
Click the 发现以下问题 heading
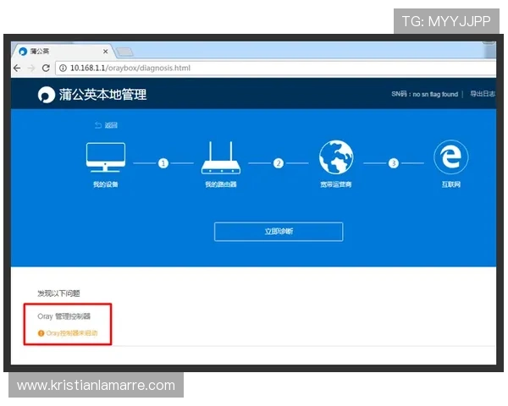[x=58, y=294]
